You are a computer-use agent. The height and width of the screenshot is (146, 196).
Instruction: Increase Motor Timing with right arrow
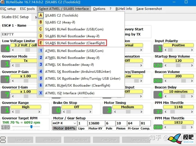[141, 112]
